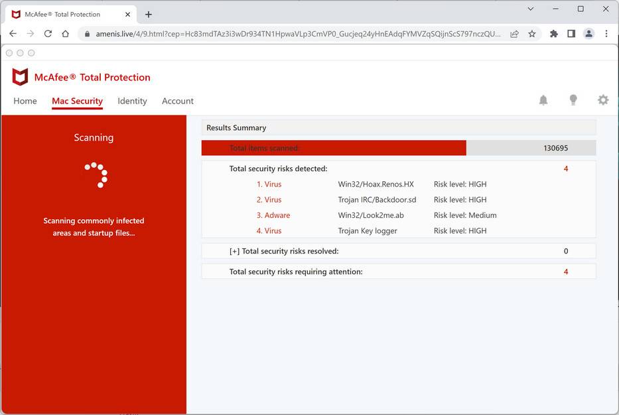The width and height of the screenshot is (619, 415).
Task: Select the McAfee Total Protection browser tab
Action: point(71,15)
